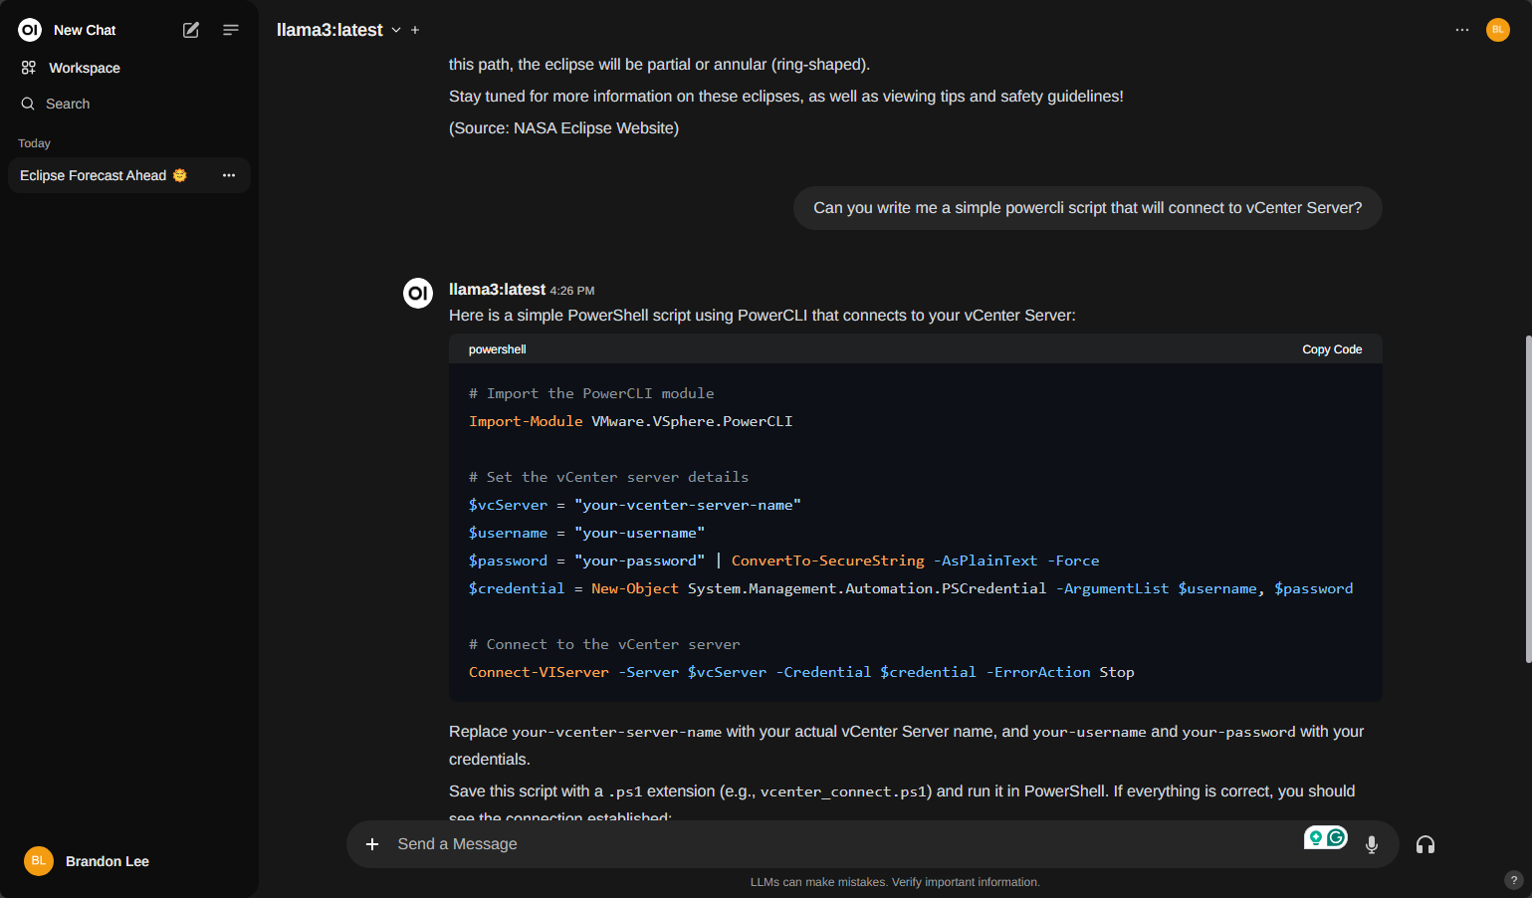Click the new chat edit pencil icon
This screenshot has height=898, width=1532.
click(x=191, y=30)
